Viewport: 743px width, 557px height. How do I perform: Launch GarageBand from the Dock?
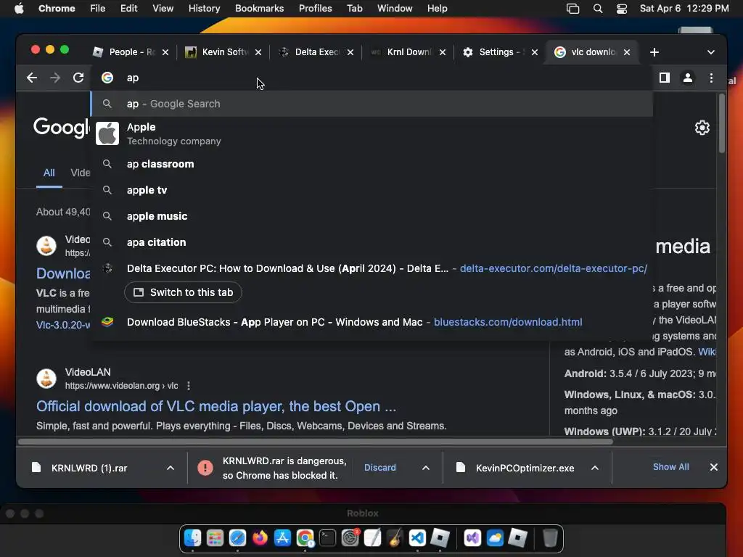395,538
